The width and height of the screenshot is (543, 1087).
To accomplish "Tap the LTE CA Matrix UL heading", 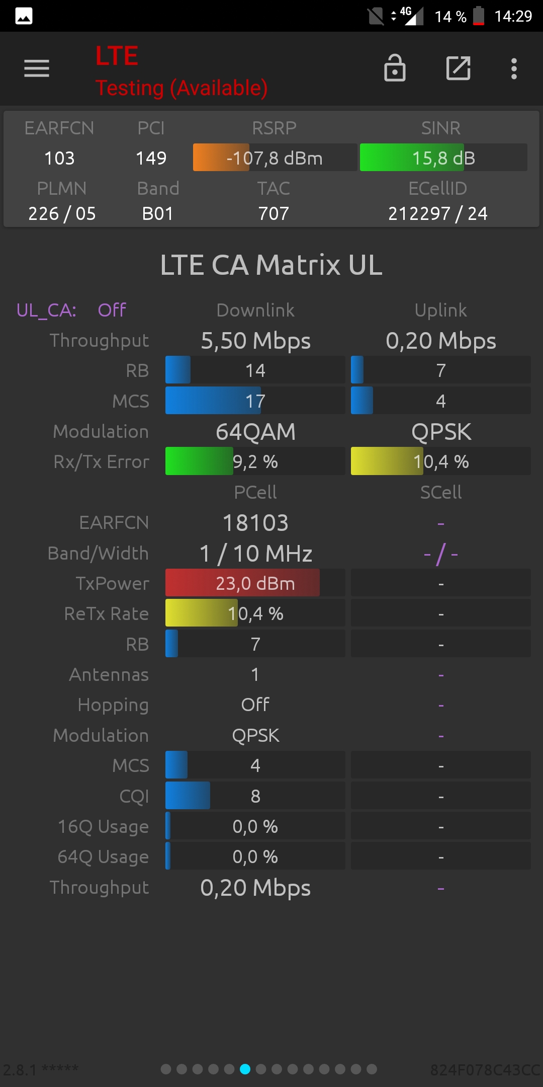I will click(271, 265).
